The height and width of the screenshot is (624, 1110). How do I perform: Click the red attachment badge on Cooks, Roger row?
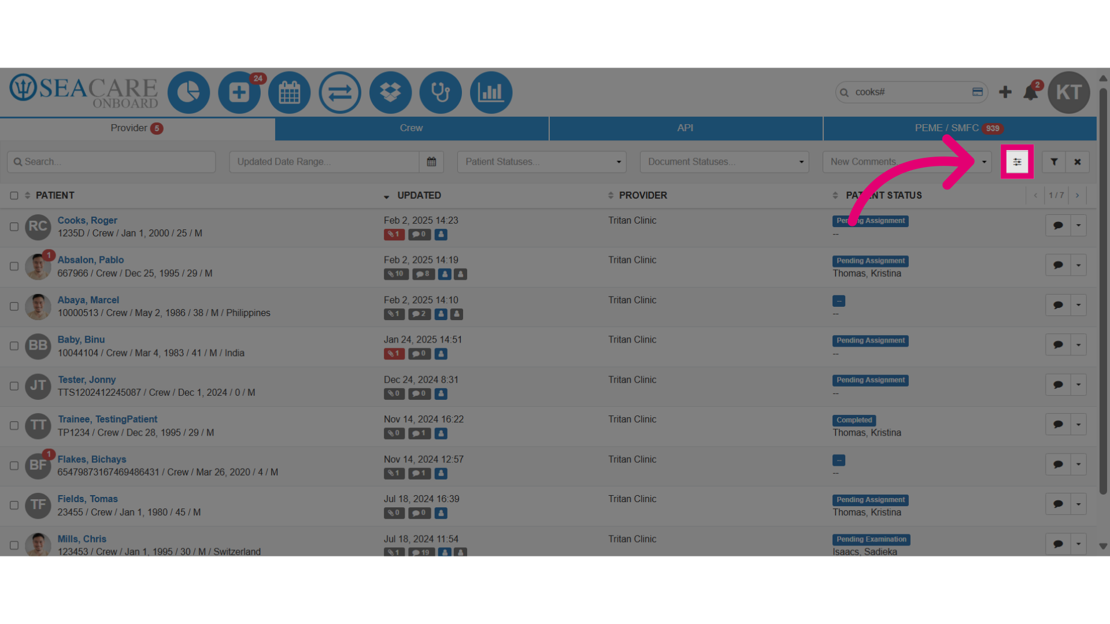[394, 235]
